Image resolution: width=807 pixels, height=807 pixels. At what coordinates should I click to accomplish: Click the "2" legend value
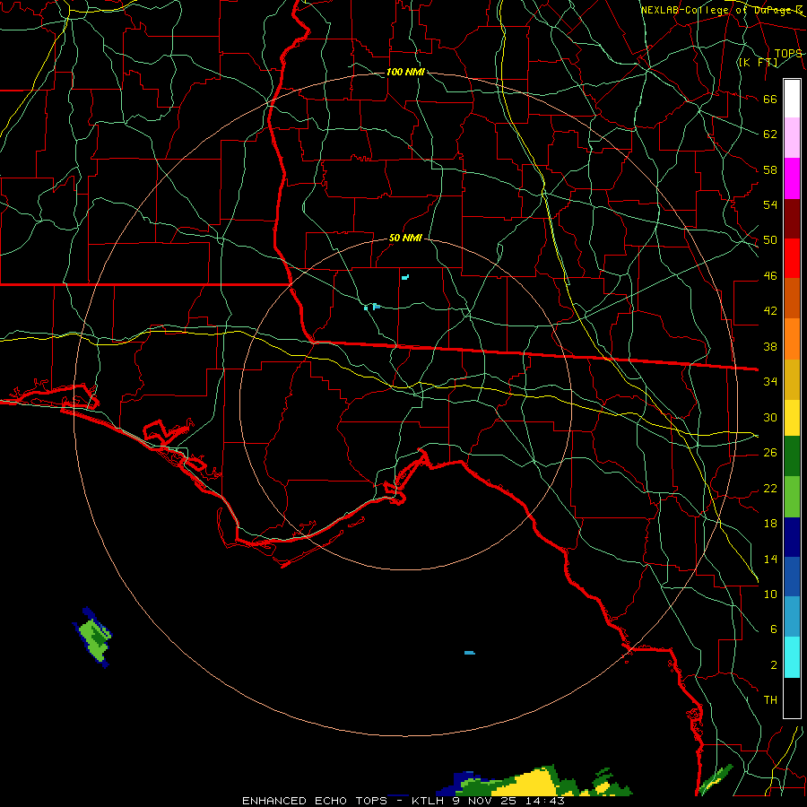click(x=773, y=665)
